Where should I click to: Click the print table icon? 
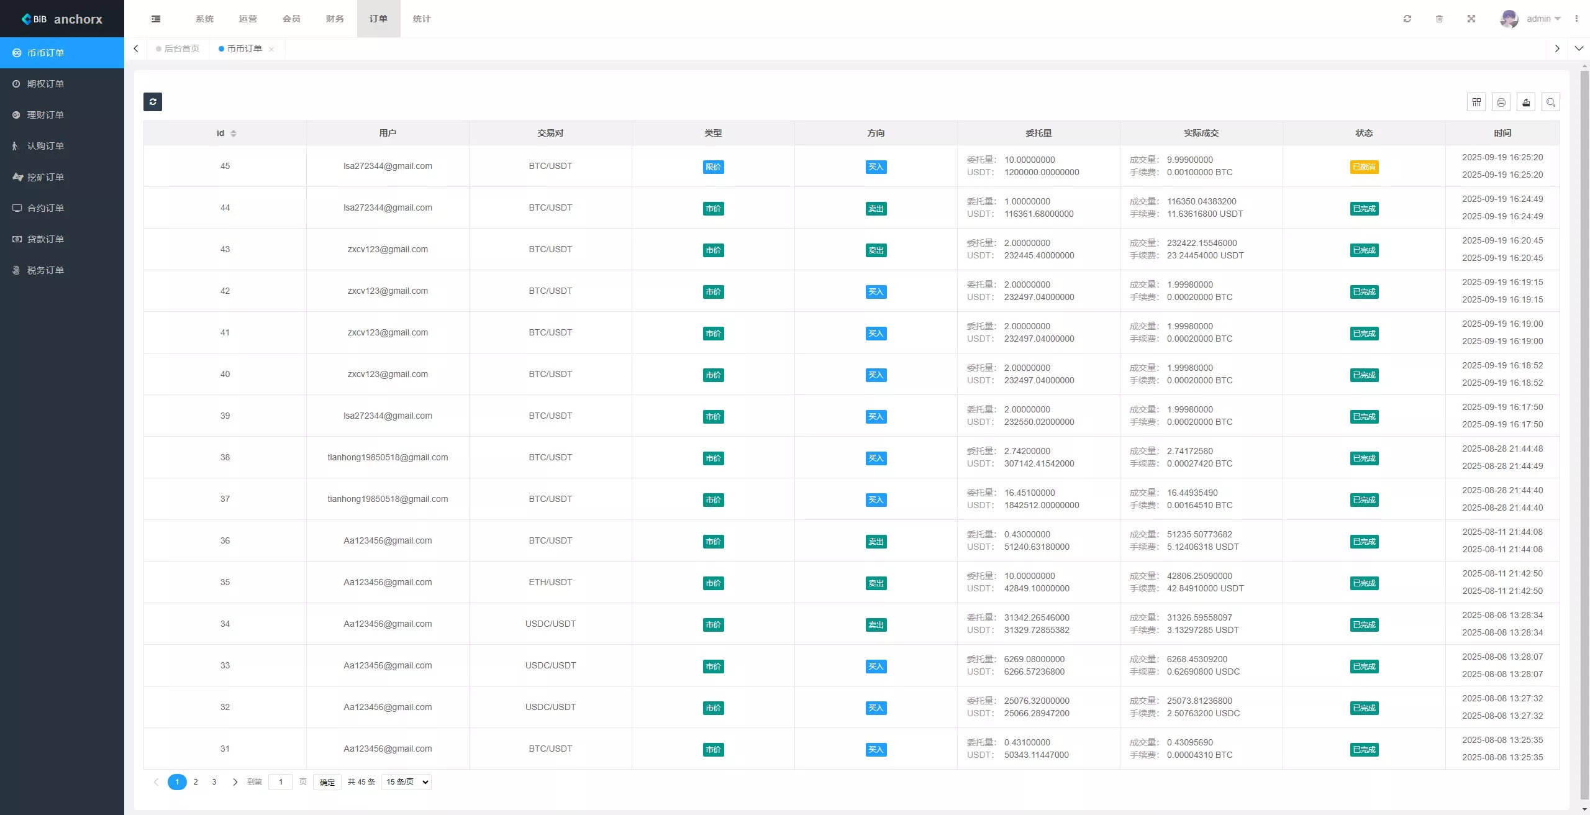[1501, 102]
